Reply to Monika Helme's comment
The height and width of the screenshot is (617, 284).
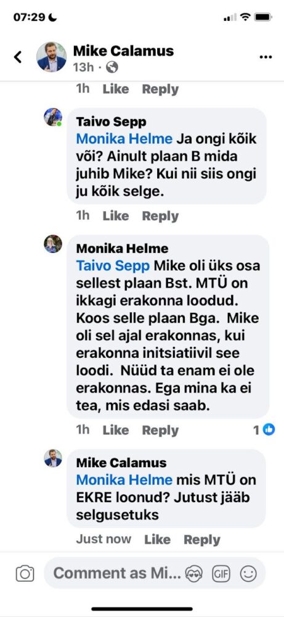[x=160, y=430]
